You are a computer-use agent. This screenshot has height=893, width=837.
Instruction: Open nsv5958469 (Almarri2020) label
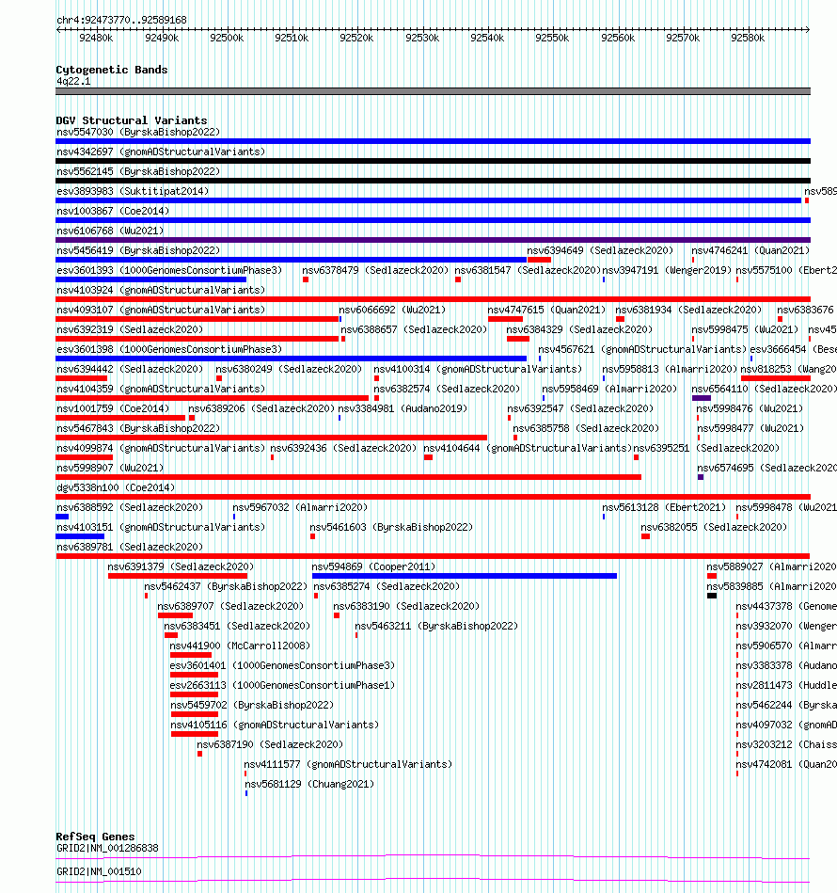pos(609,389)
